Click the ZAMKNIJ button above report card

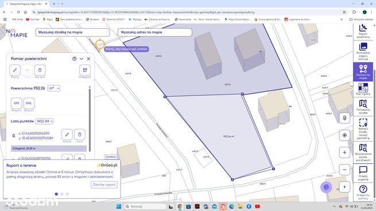[111, 157]
